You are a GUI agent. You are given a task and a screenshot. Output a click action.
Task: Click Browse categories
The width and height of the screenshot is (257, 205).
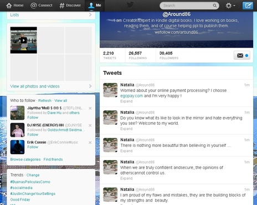(x=25, y=160)
